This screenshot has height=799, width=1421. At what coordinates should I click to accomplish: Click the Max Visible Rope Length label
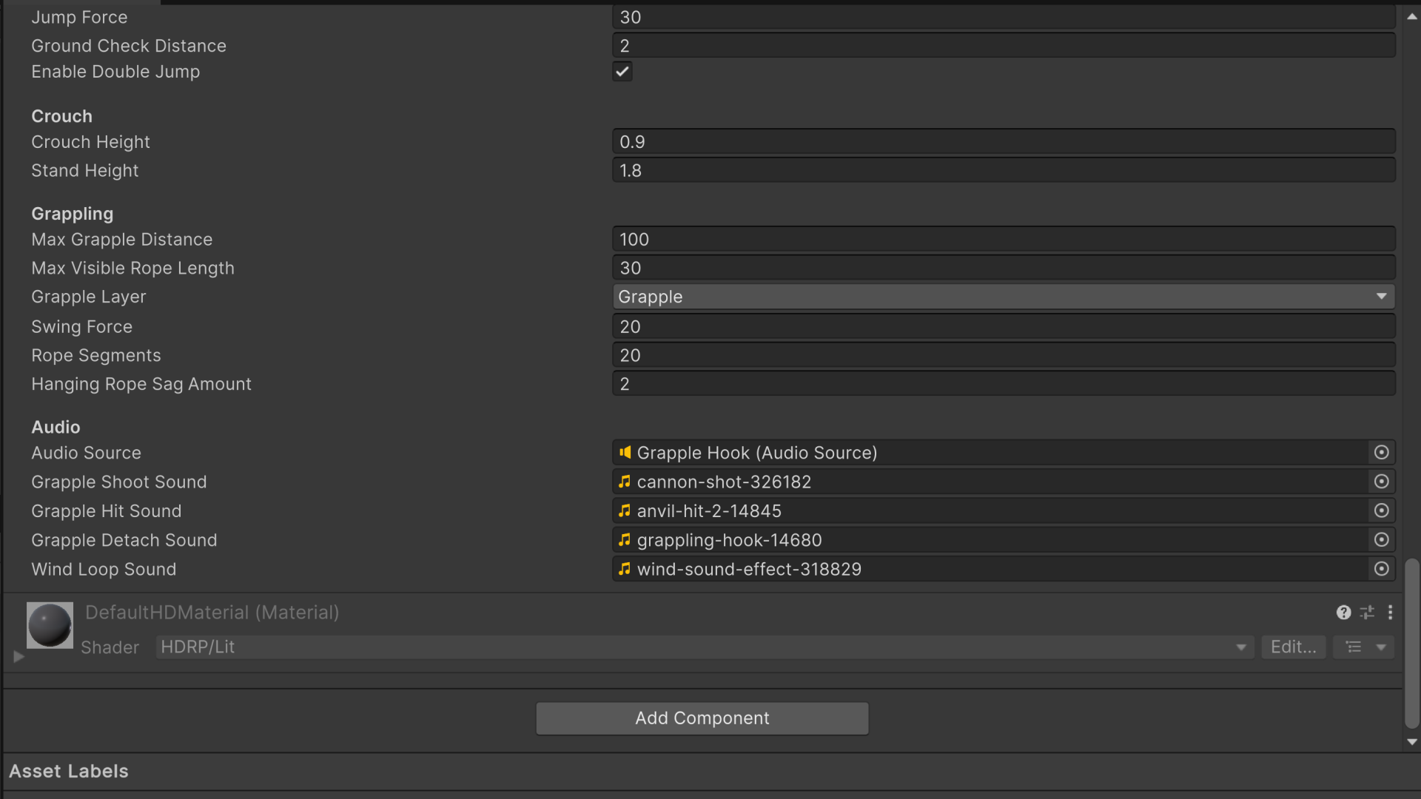tap(132, 269)
